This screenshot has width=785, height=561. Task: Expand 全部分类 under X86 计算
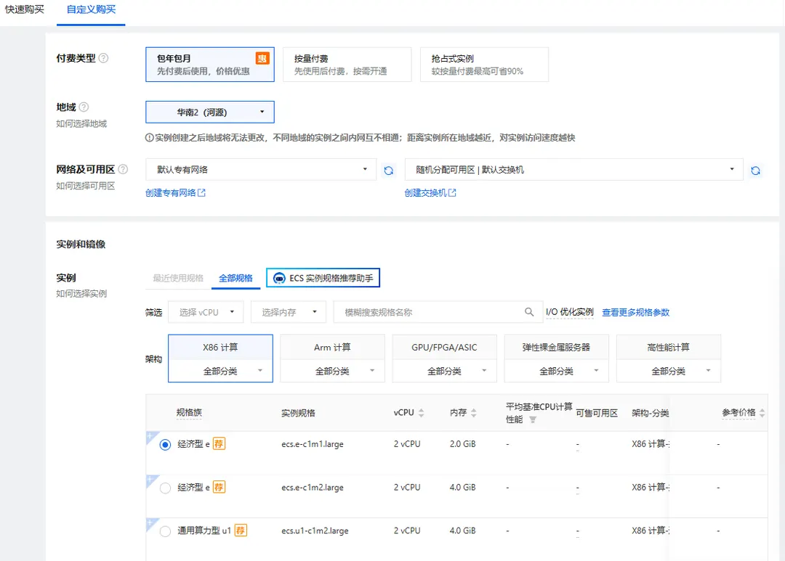[220, 371]
